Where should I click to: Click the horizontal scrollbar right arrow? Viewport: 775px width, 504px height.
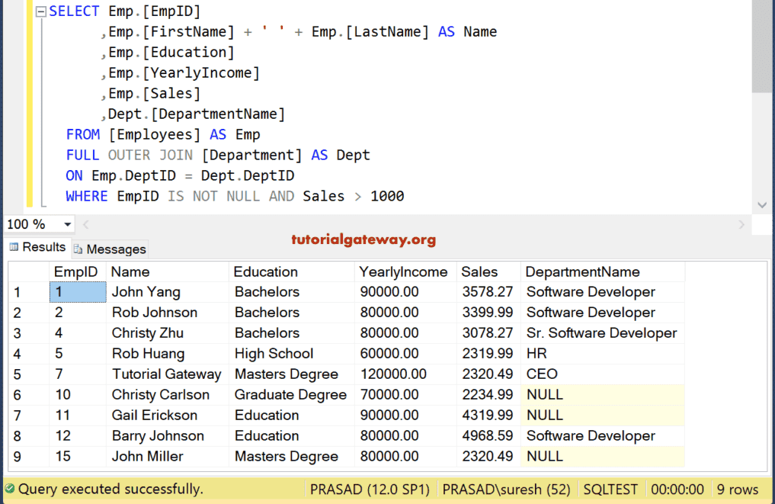pyautogui.click(x=741, y=224)
